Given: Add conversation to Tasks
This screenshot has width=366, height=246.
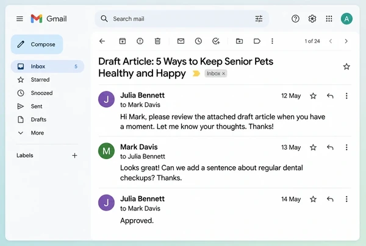Looking at the screenshot, I should pos(216,41).
